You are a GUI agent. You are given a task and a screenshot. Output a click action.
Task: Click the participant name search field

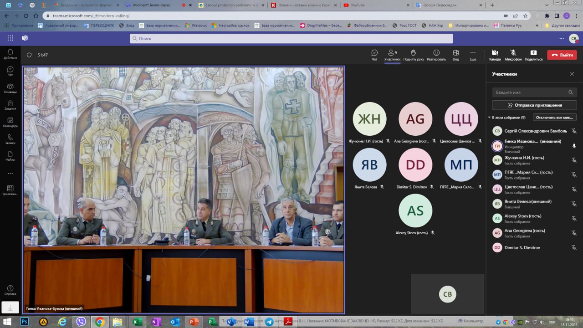pos(534,92)
